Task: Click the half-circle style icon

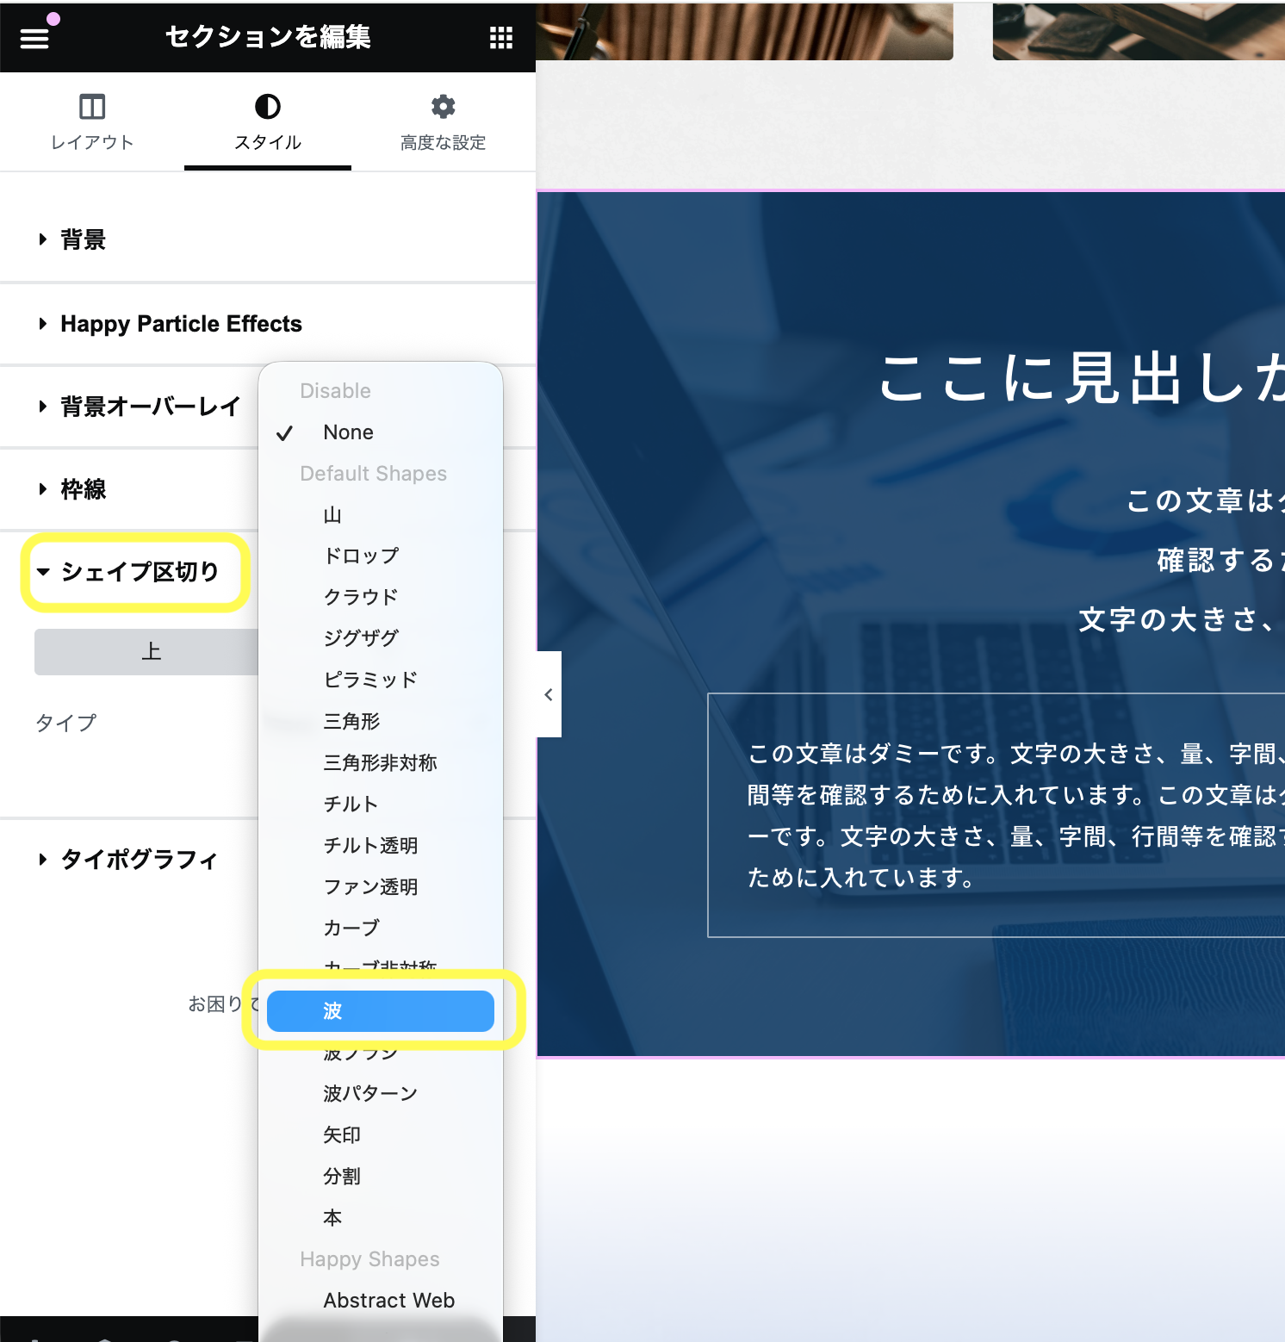Action: pos(268,107)
